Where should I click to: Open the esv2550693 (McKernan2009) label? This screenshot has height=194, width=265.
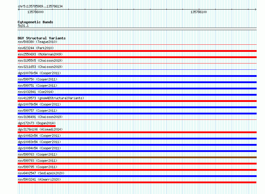click(x=40, y=54)
